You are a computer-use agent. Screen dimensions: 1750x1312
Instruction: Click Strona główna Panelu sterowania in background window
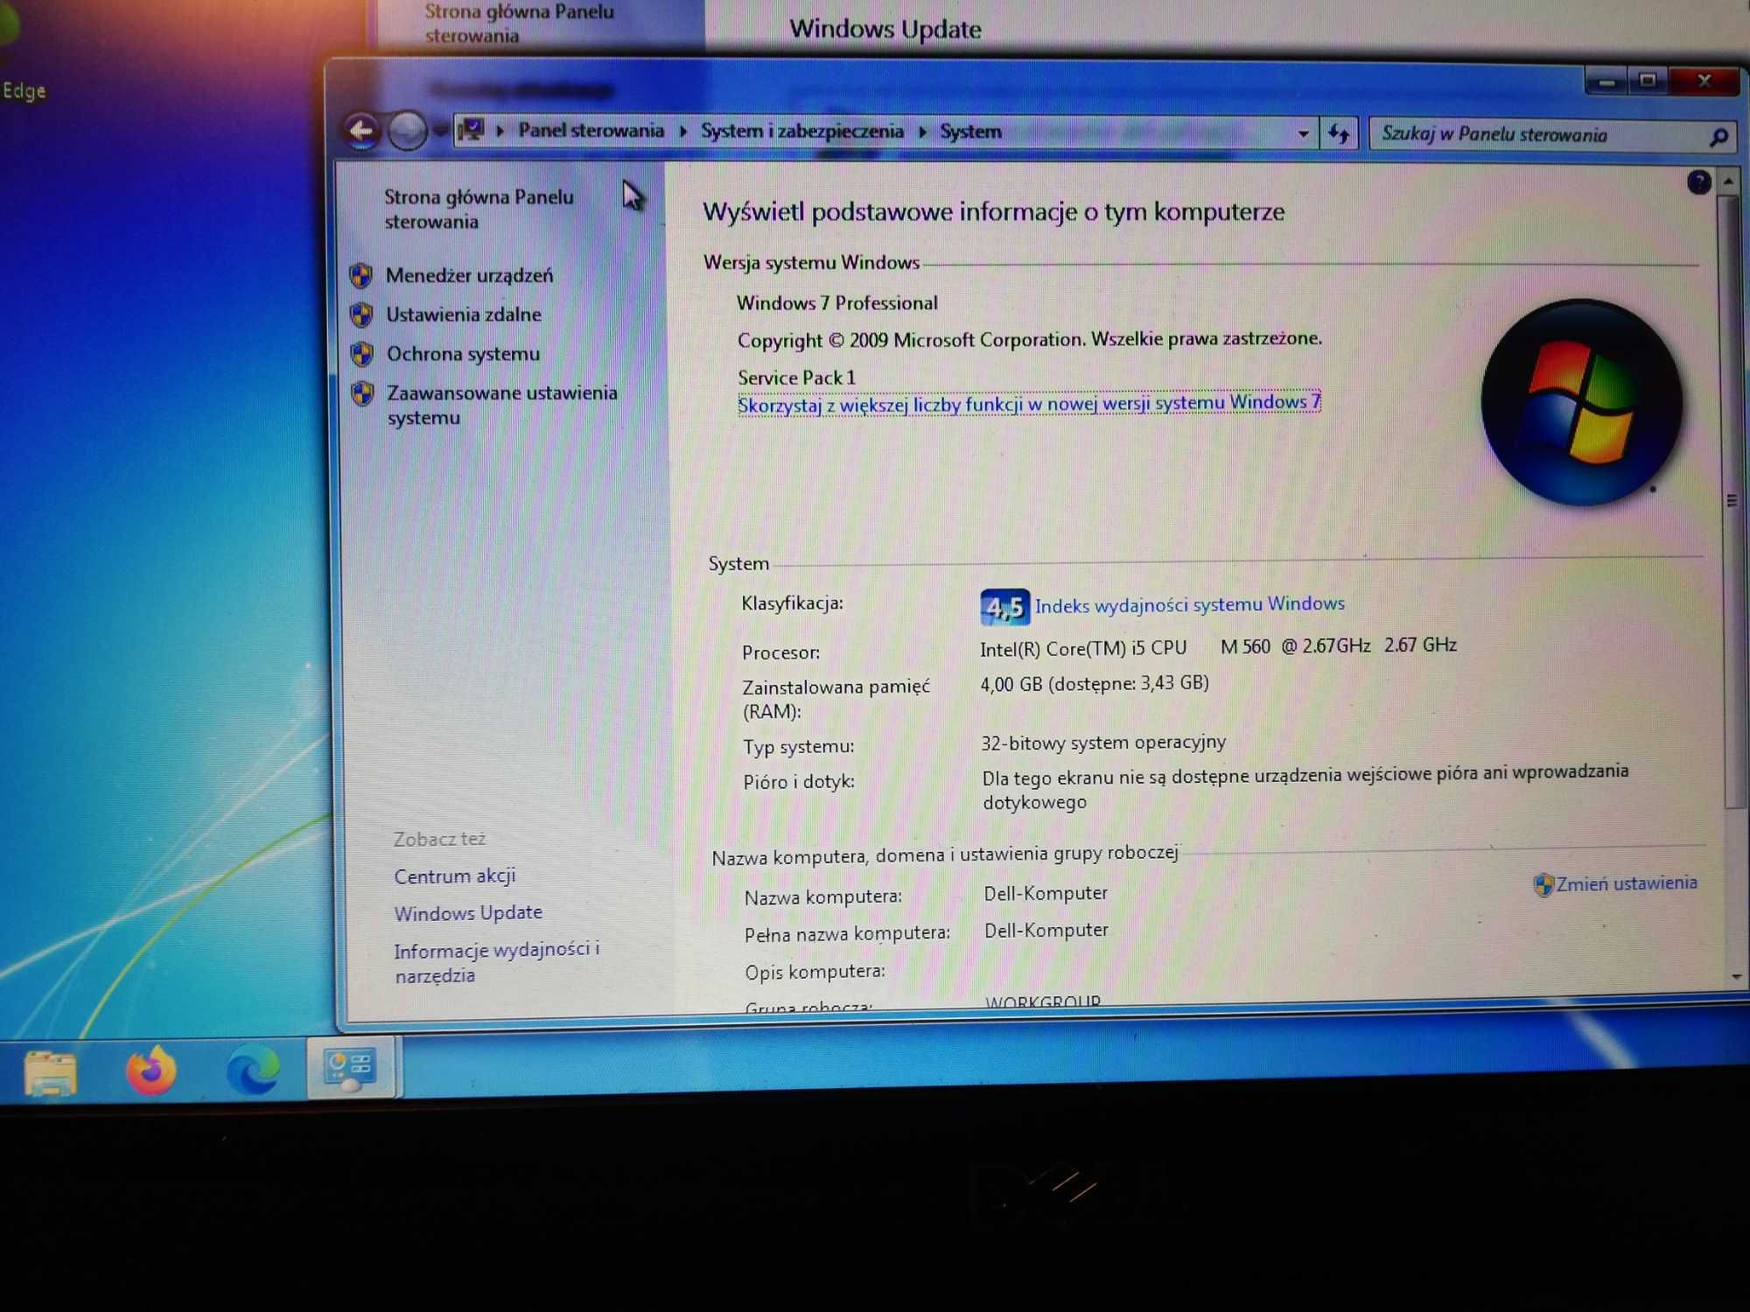point(520,24)
